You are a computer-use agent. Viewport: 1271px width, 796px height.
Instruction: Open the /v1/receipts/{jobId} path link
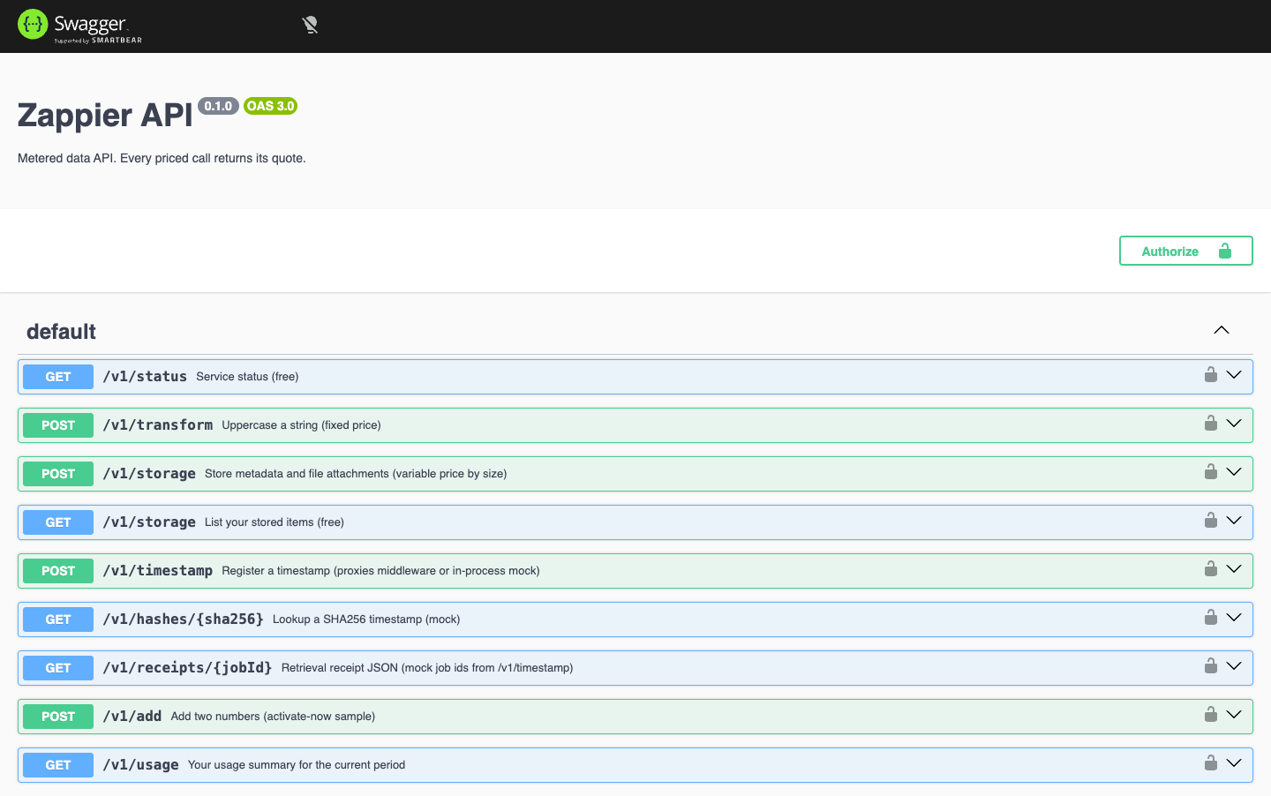click(x=187, y=668)
